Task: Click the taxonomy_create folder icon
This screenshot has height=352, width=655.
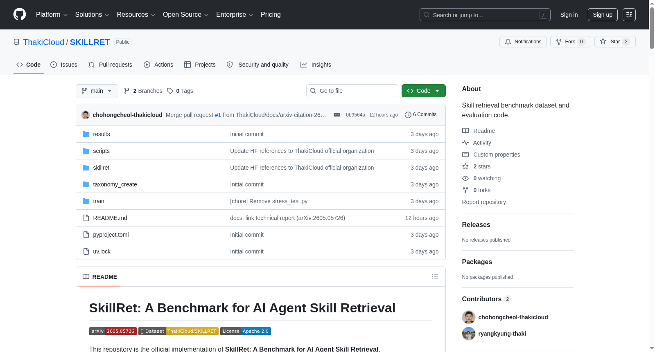Action: (x=86, y=184)
